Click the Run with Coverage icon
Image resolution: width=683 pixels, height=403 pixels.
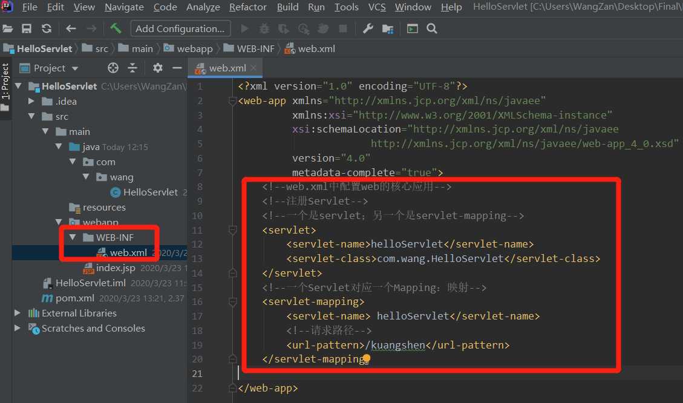coord(284,29)
